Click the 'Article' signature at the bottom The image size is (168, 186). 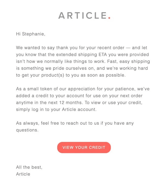click(23, 174)
